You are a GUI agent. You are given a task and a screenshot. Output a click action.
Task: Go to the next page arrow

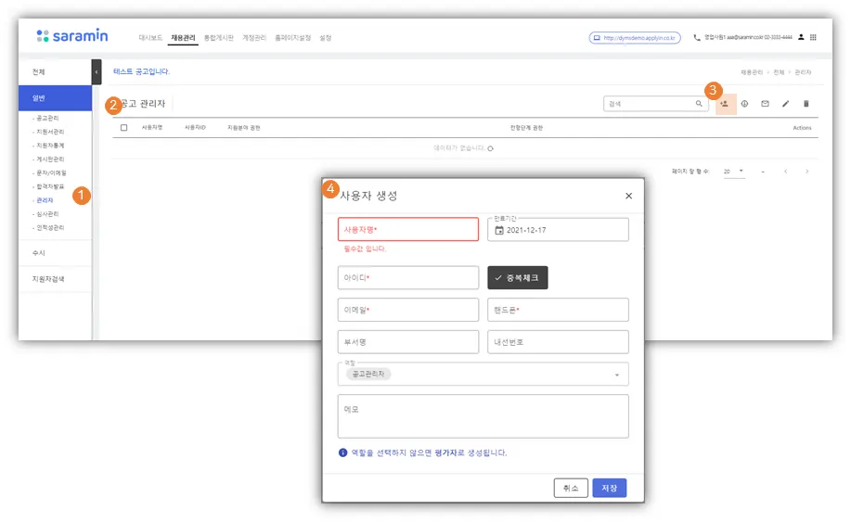807,172
